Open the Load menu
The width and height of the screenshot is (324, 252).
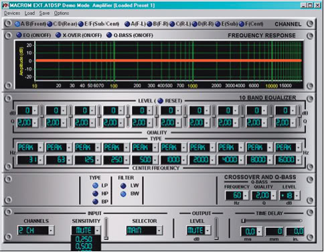coord(29,13)
